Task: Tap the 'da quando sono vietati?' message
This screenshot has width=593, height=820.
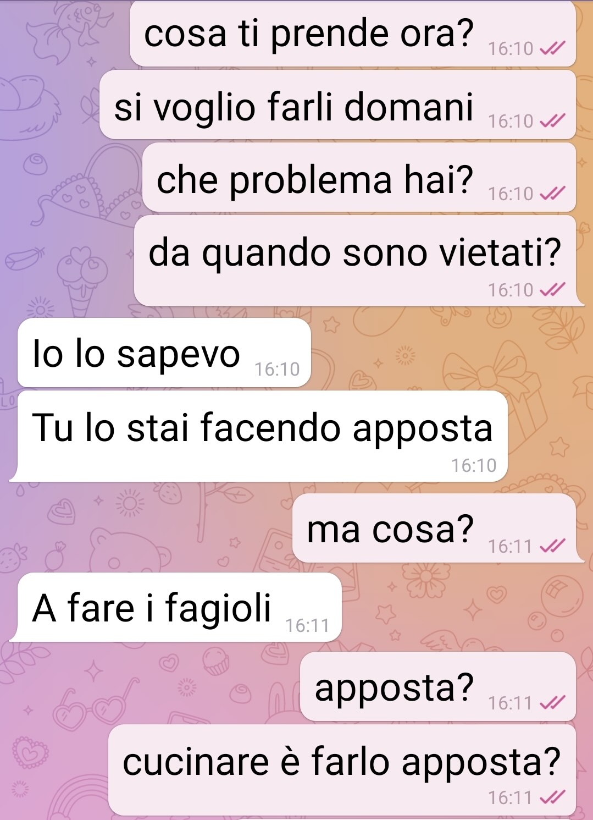Action: pyautogui.click(x=355, y=261)
